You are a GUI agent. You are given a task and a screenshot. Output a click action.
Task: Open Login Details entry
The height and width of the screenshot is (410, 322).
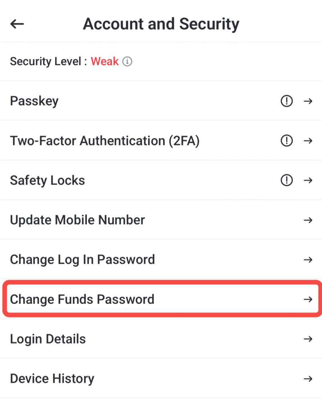tap(48, 339)
